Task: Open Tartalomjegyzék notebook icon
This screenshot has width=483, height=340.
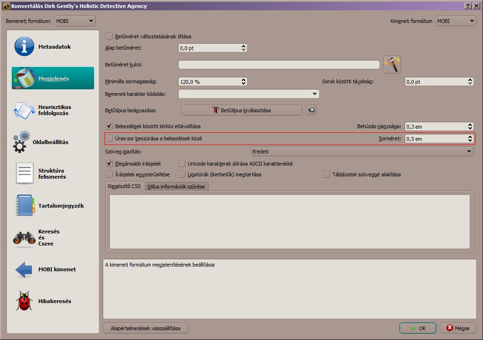Action: pyautogui.click(x=24, y=205)
